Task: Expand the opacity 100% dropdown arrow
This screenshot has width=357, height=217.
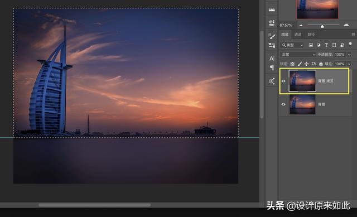Action: 349,55
